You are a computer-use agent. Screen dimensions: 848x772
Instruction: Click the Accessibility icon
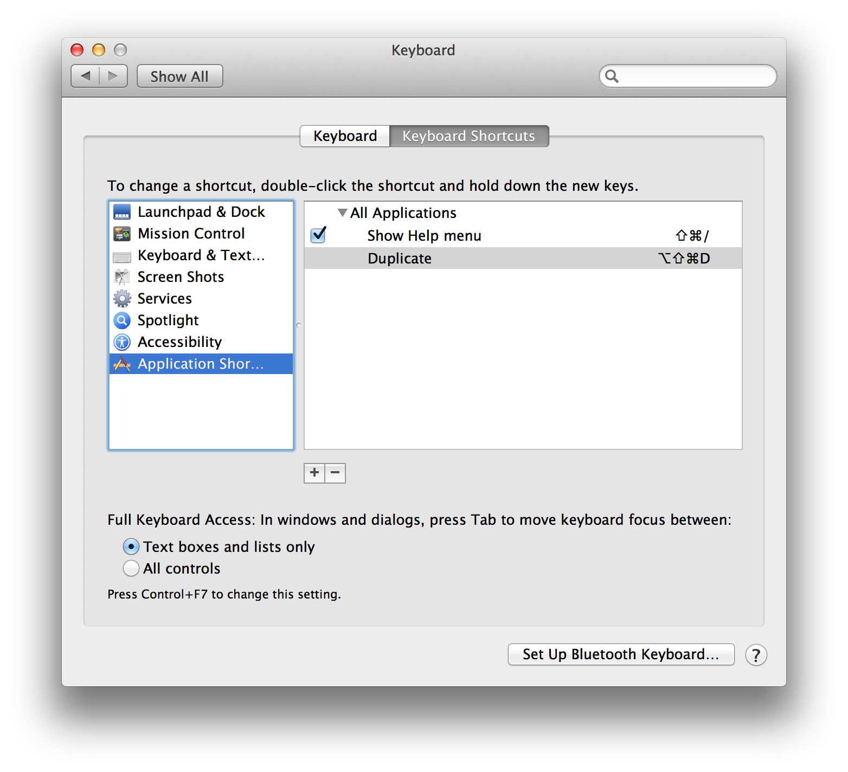point(122,342)
